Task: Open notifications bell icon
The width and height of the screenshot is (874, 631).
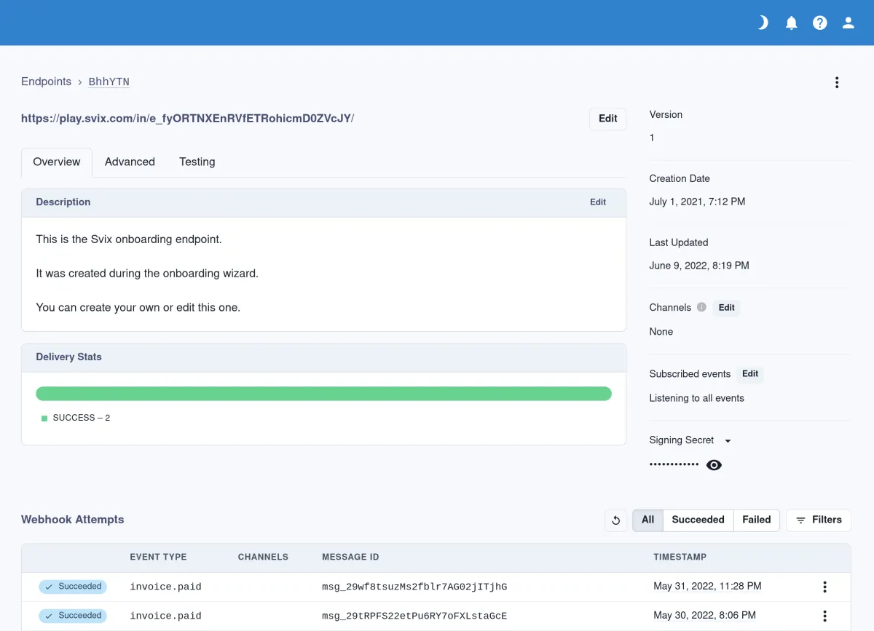Action: click(x=792, y=23)
